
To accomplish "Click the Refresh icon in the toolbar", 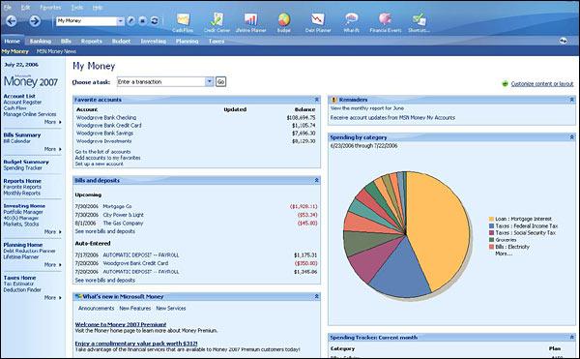I will (x=155, y=21).
